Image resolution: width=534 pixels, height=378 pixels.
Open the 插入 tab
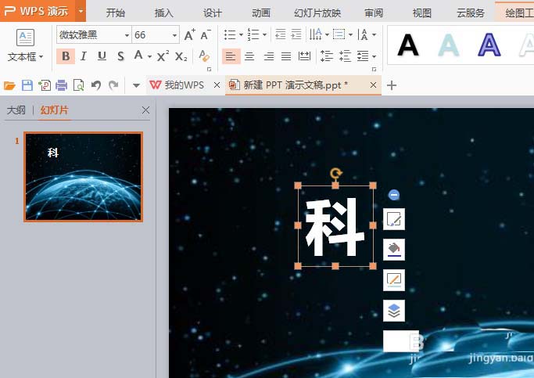[x=164, y=13]
